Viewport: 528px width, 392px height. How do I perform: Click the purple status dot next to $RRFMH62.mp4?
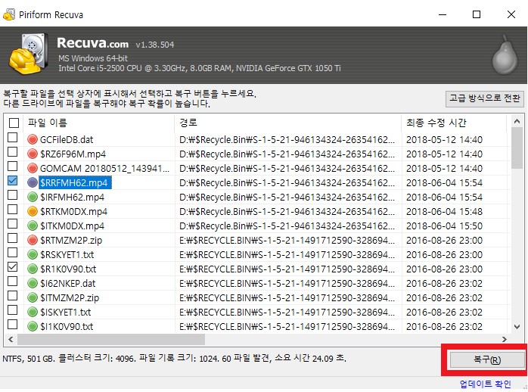33,182
